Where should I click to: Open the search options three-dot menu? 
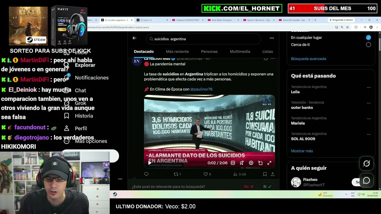pyautogui.click(x=271, y=38)
